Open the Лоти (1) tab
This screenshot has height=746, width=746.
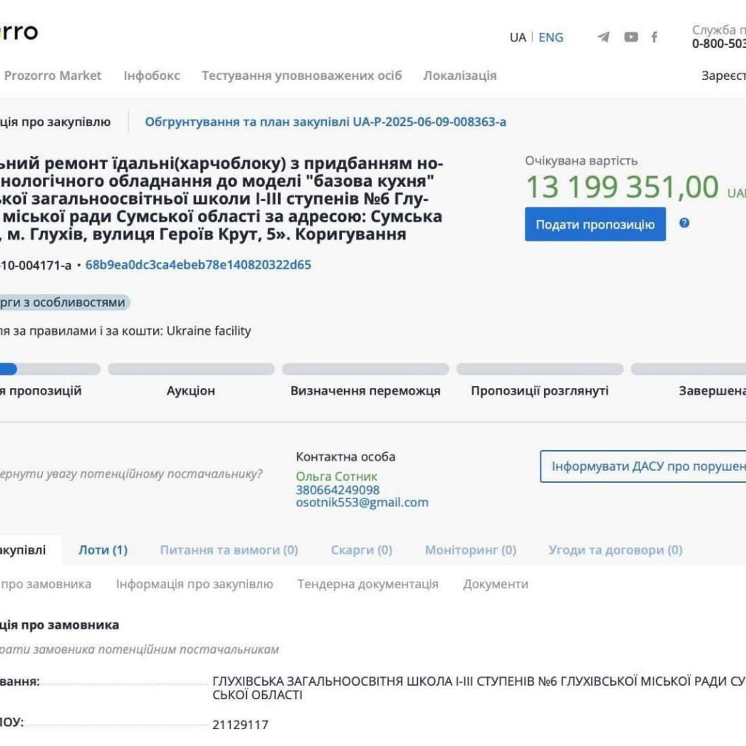point(103,550)
